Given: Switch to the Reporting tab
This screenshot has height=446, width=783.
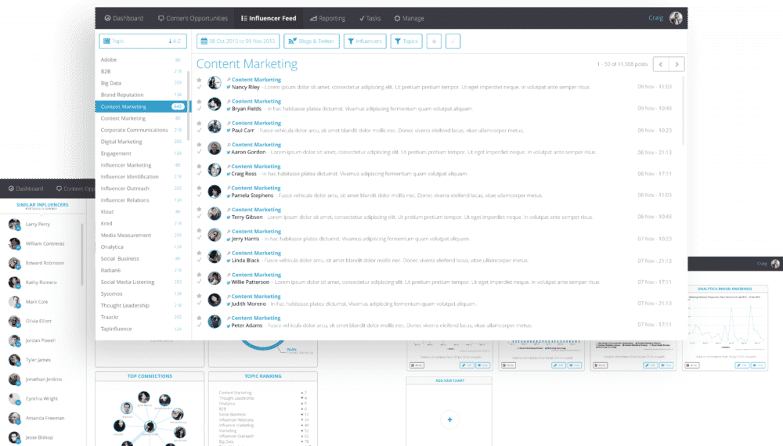Looking at the screenshot, I should click(x=327, y=18).
